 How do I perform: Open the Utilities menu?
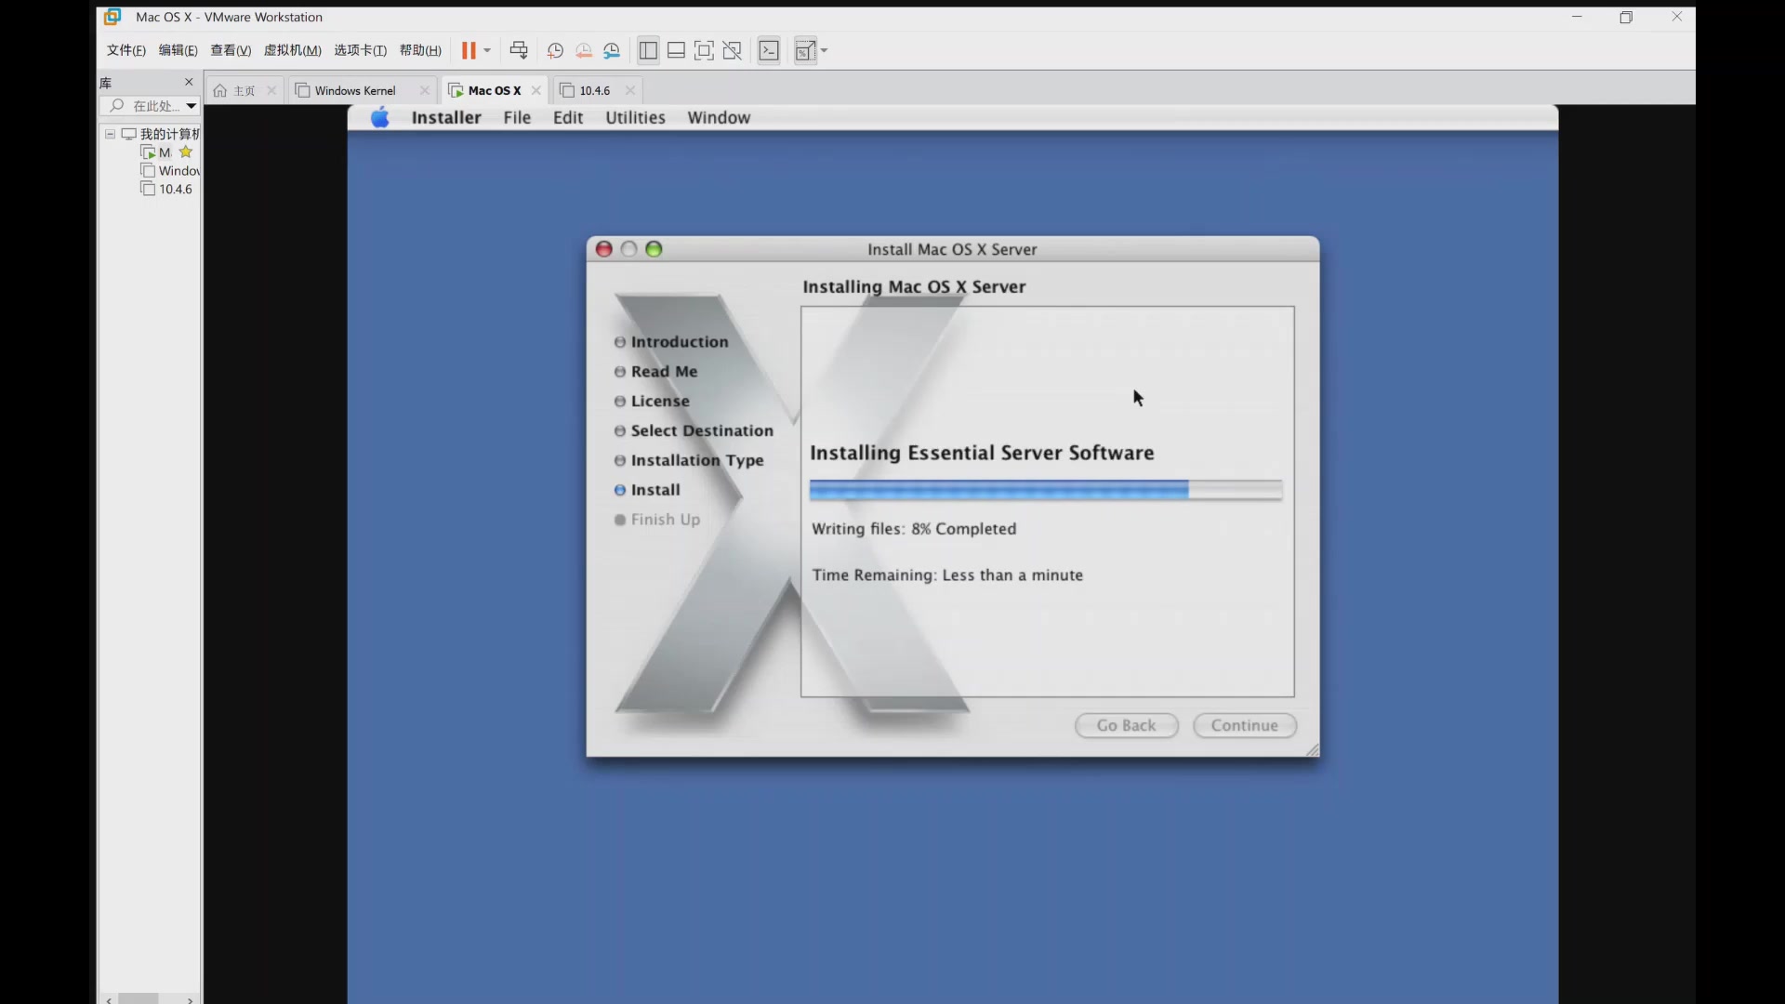click(x=635, y=118)
